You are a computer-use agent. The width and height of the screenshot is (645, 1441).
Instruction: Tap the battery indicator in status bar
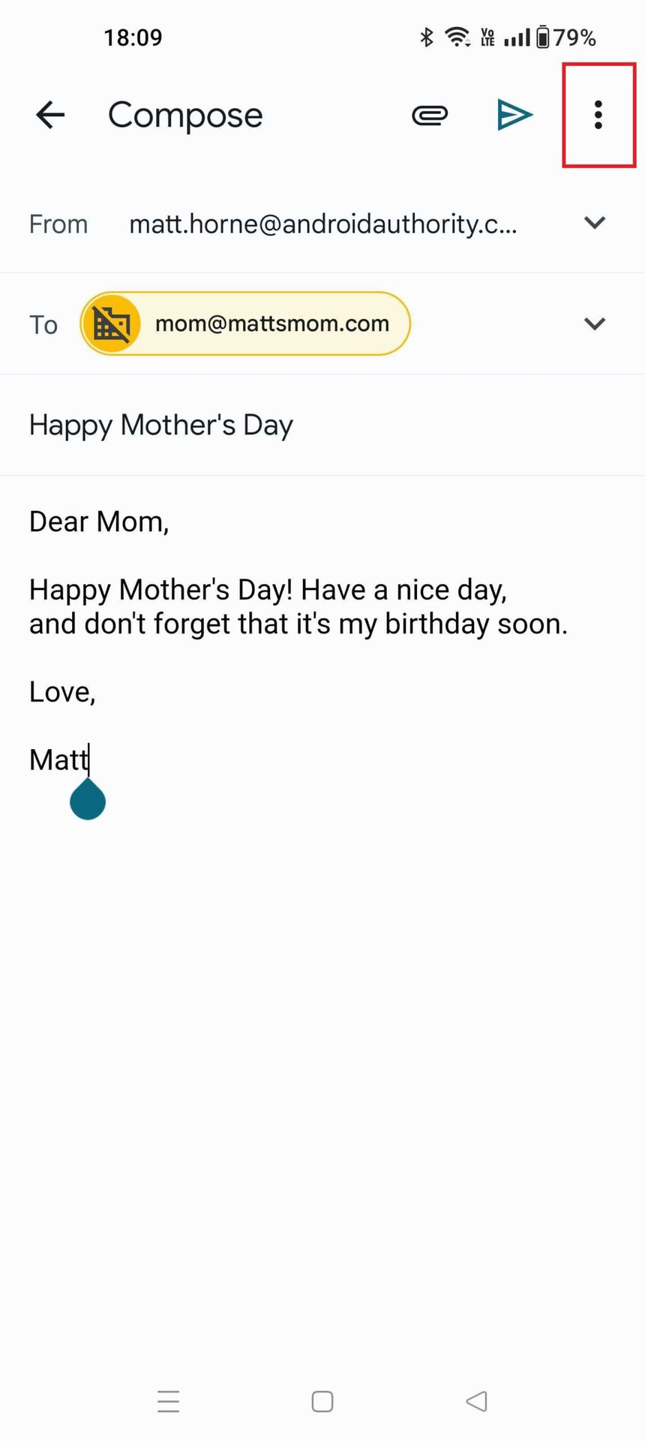[x=543, y=37]
